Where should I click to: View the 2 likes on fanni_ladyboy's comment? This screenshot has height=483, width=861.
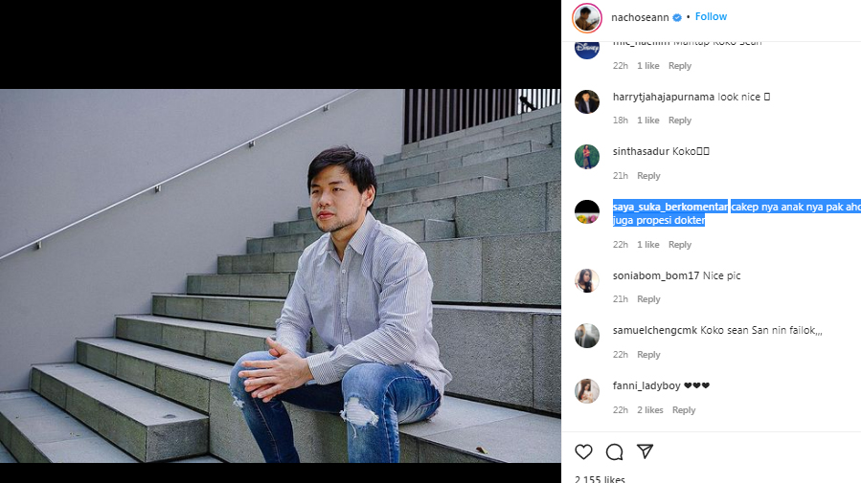pos(648,410)
